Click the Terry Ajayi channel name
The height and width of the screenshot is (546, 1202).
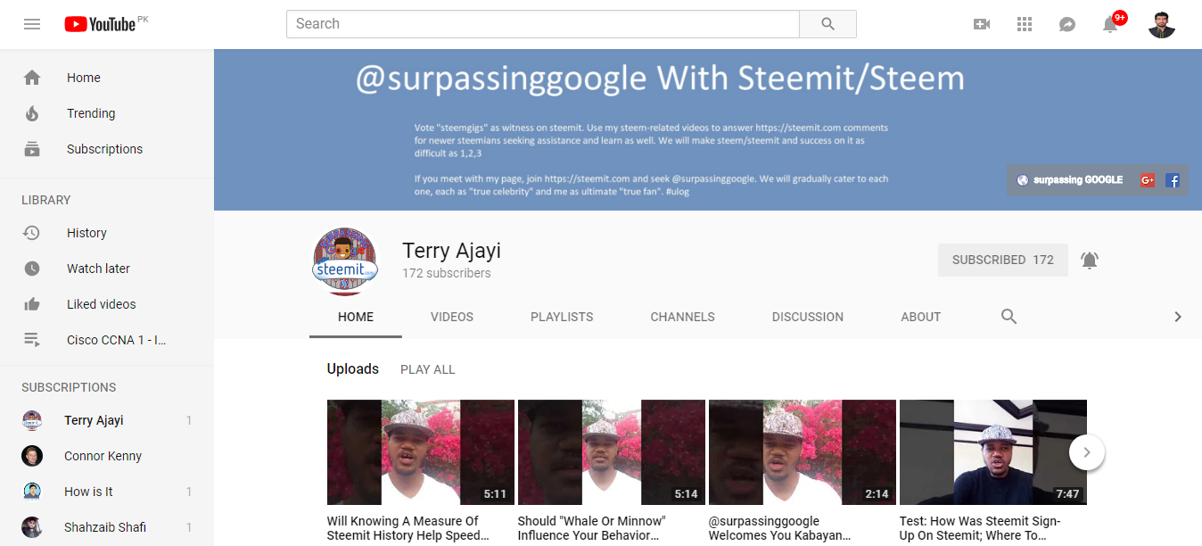451,252
